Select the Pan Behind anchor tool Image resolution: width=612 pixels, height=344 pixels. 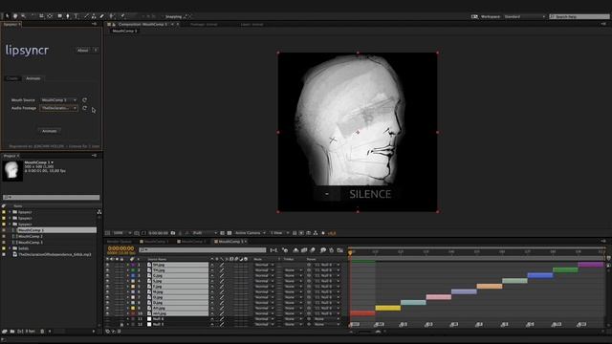(50, 16)
